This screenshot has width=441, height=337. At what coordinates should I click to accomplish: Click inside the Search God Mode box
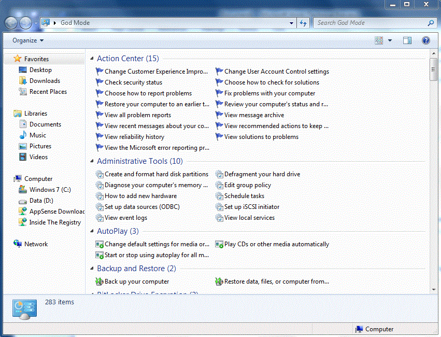(368, 23)
